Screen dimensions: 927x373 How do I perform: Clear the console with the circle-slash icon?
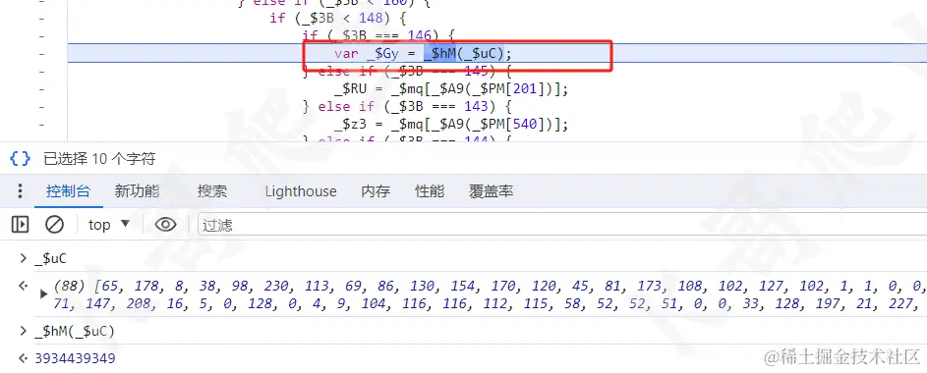coord(54,225)
